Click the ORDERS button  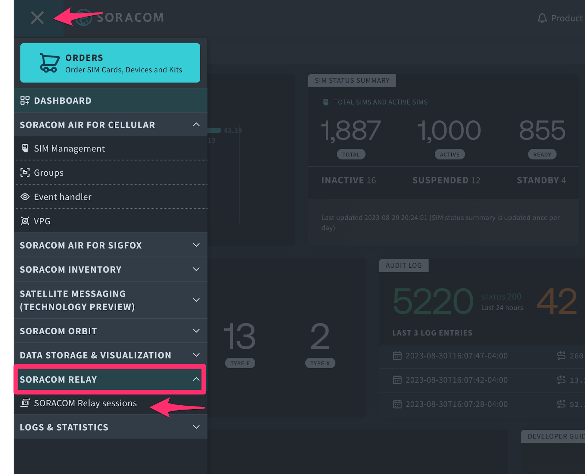click(110, 63)
